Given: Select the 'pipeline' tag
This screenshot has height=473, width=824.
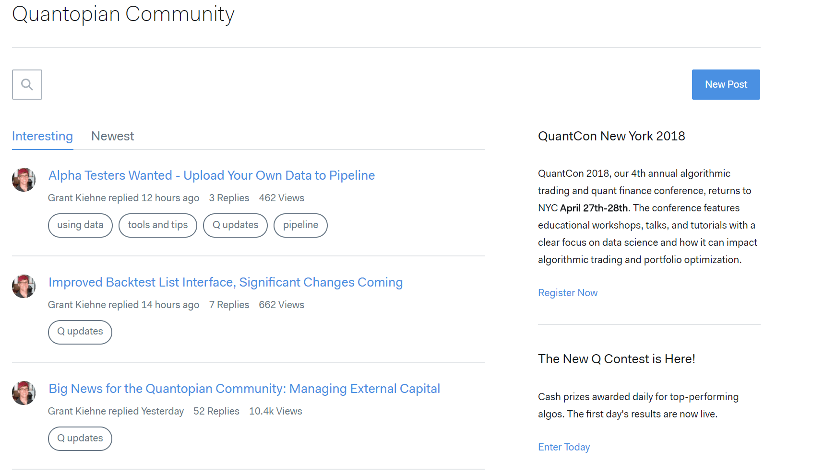Looking at the screenshot, I should 300,225.
